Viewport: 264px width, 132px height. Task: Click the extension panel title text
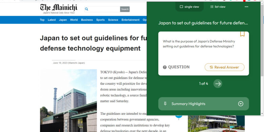pos(203,23)
